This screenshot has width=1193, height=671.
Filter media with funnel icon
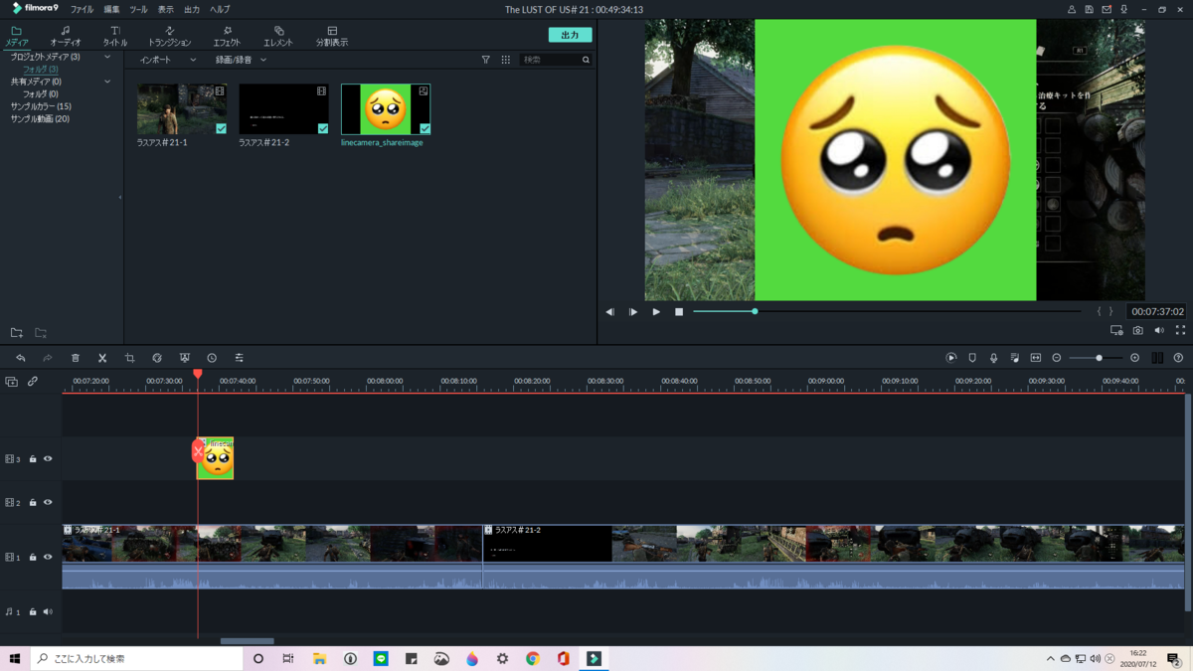pyautogui.click(x=486, y=60)
